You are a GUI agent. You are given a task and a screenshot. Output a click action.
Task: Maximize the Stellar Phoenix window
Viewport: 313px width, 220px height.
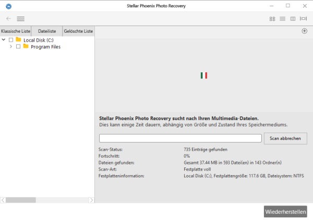[288, 6]
